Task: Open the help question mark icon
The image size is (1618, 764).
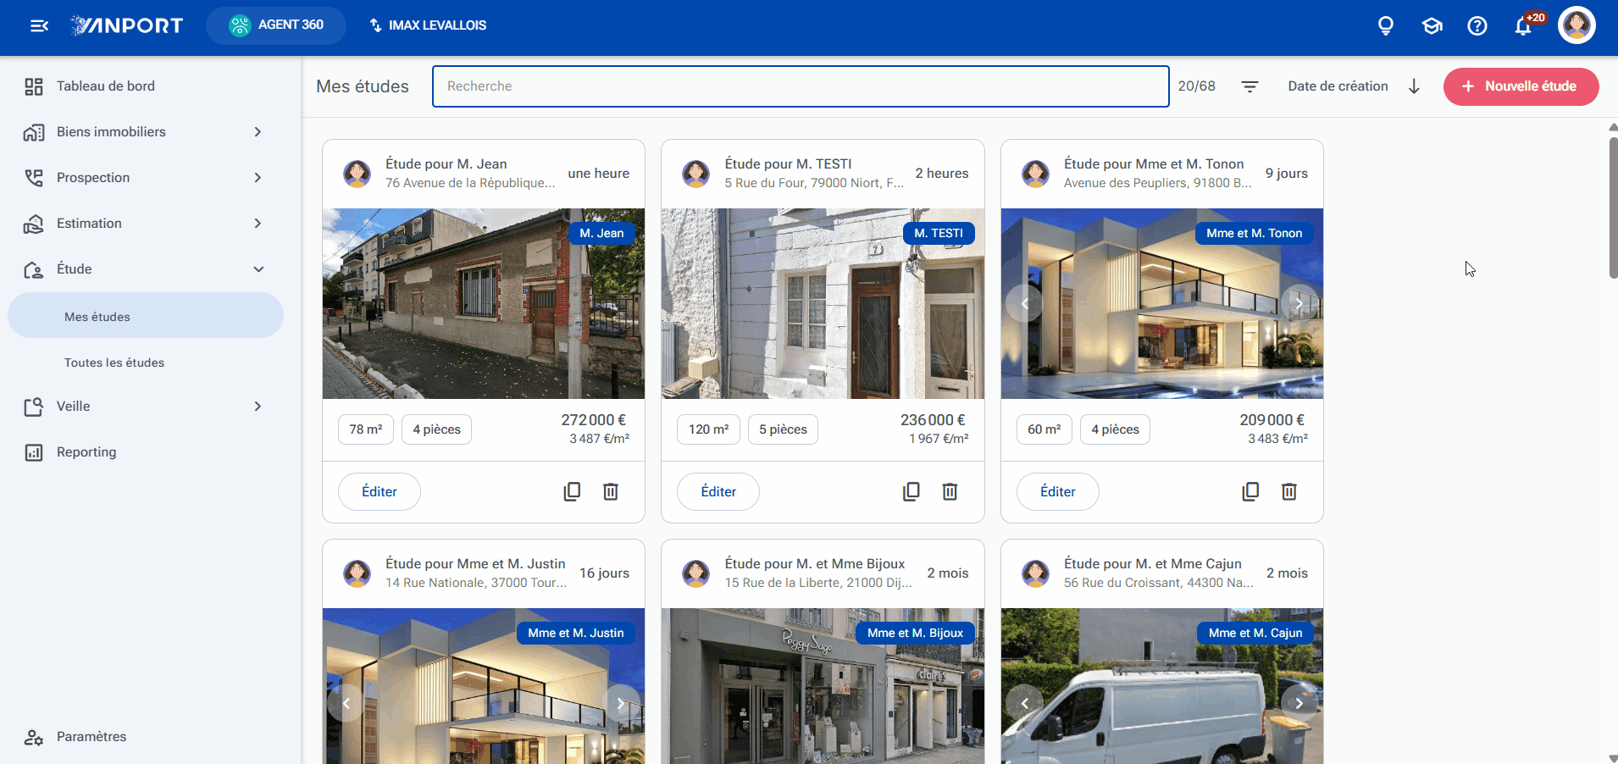Action: (1477, 25)
